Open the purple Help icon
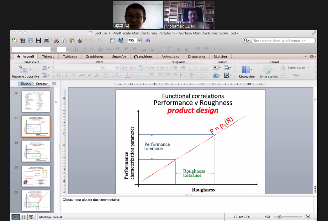 pos(148,40)
